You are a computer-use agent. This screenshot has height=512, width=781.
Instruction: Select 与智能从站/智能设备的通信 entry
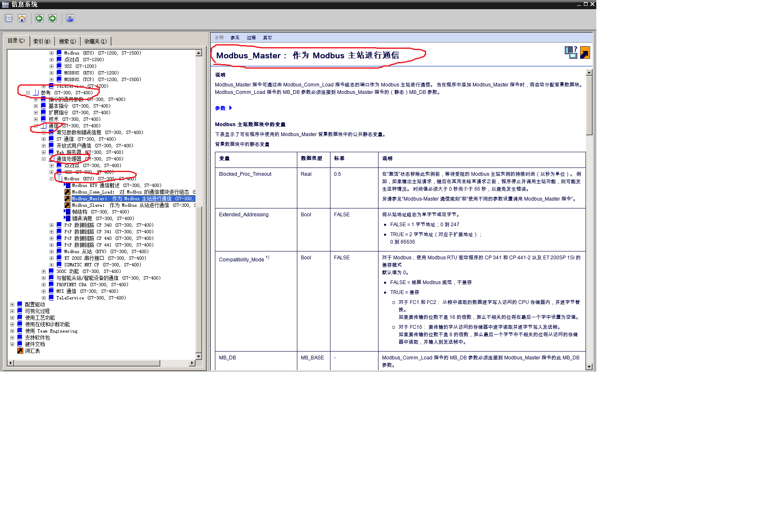[x=108, y=278]
